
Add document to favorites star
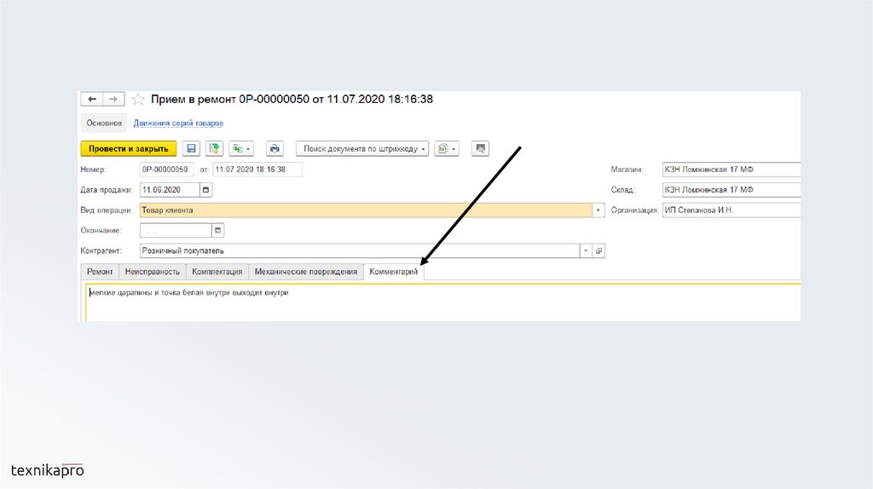coord(138,100)
